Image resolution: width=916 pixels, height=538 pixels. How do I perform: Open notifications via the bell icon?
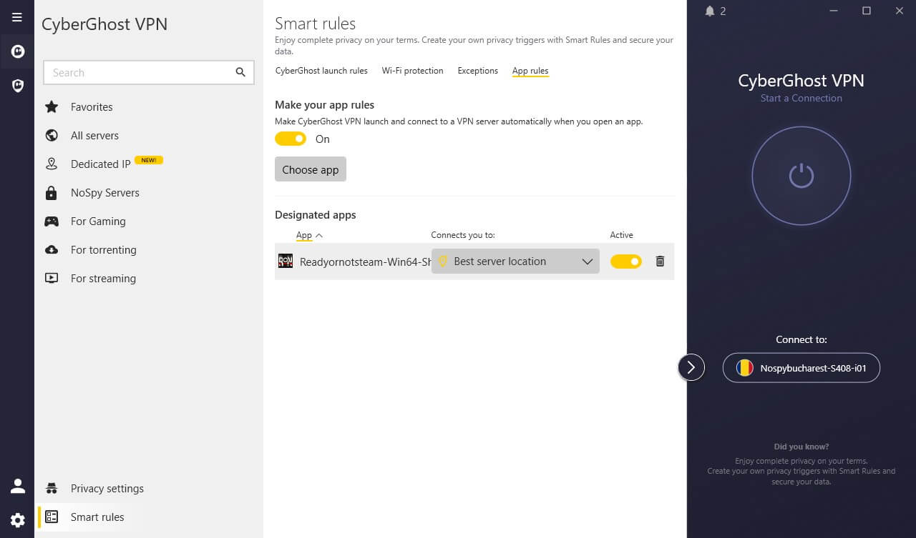(x=708, y=11)
